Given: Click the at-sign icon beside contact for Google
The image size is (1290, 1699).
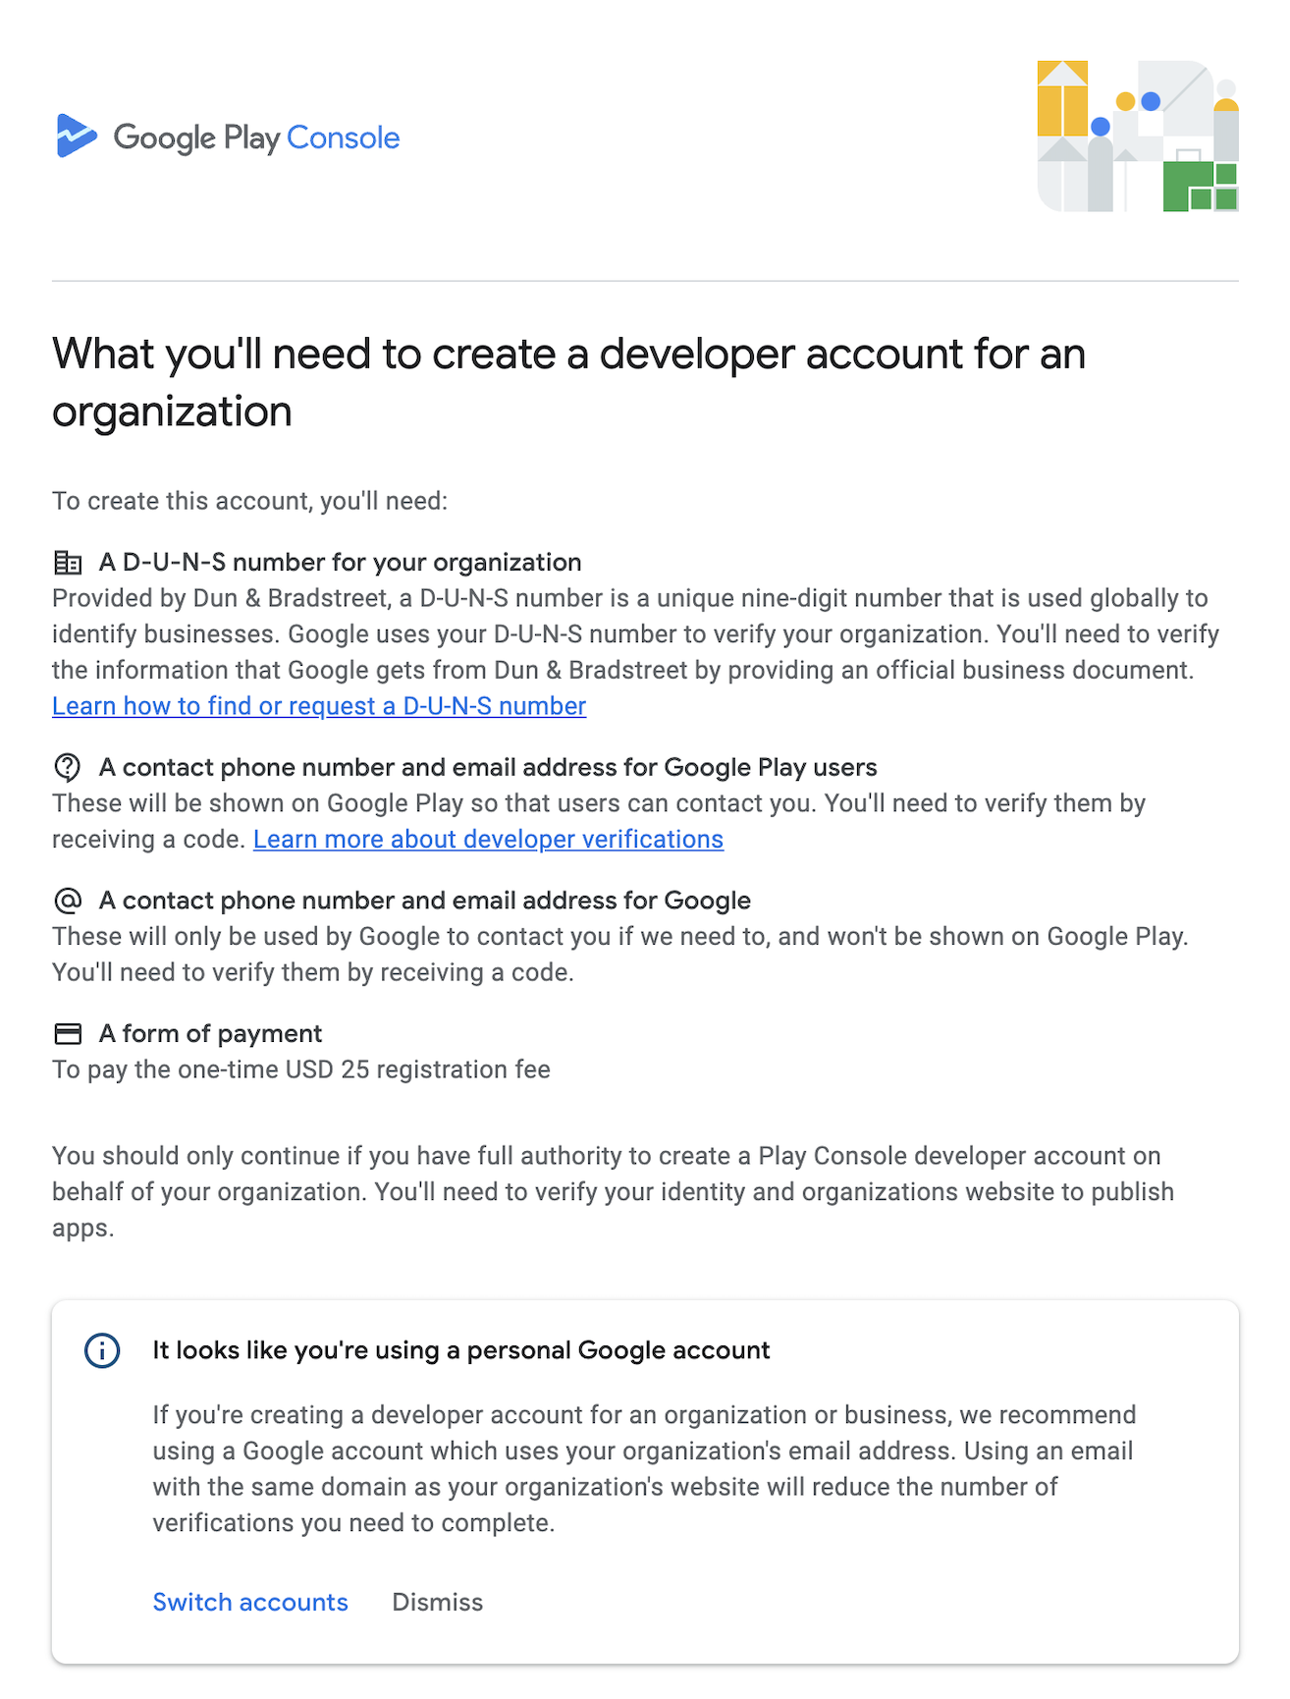Looking at the screenshot, I should click(68, 901).
